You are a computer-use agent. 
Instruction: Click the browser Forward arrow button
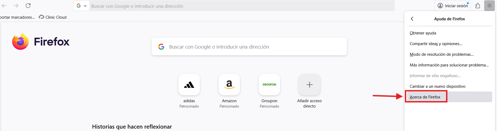(16, 6)
